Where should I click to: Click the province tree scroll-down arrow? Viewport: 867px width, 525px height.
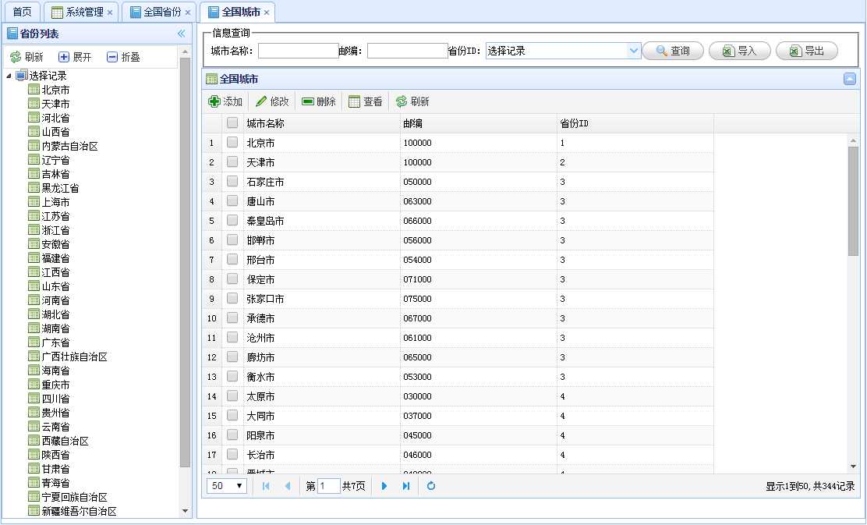tap(186, 511)
